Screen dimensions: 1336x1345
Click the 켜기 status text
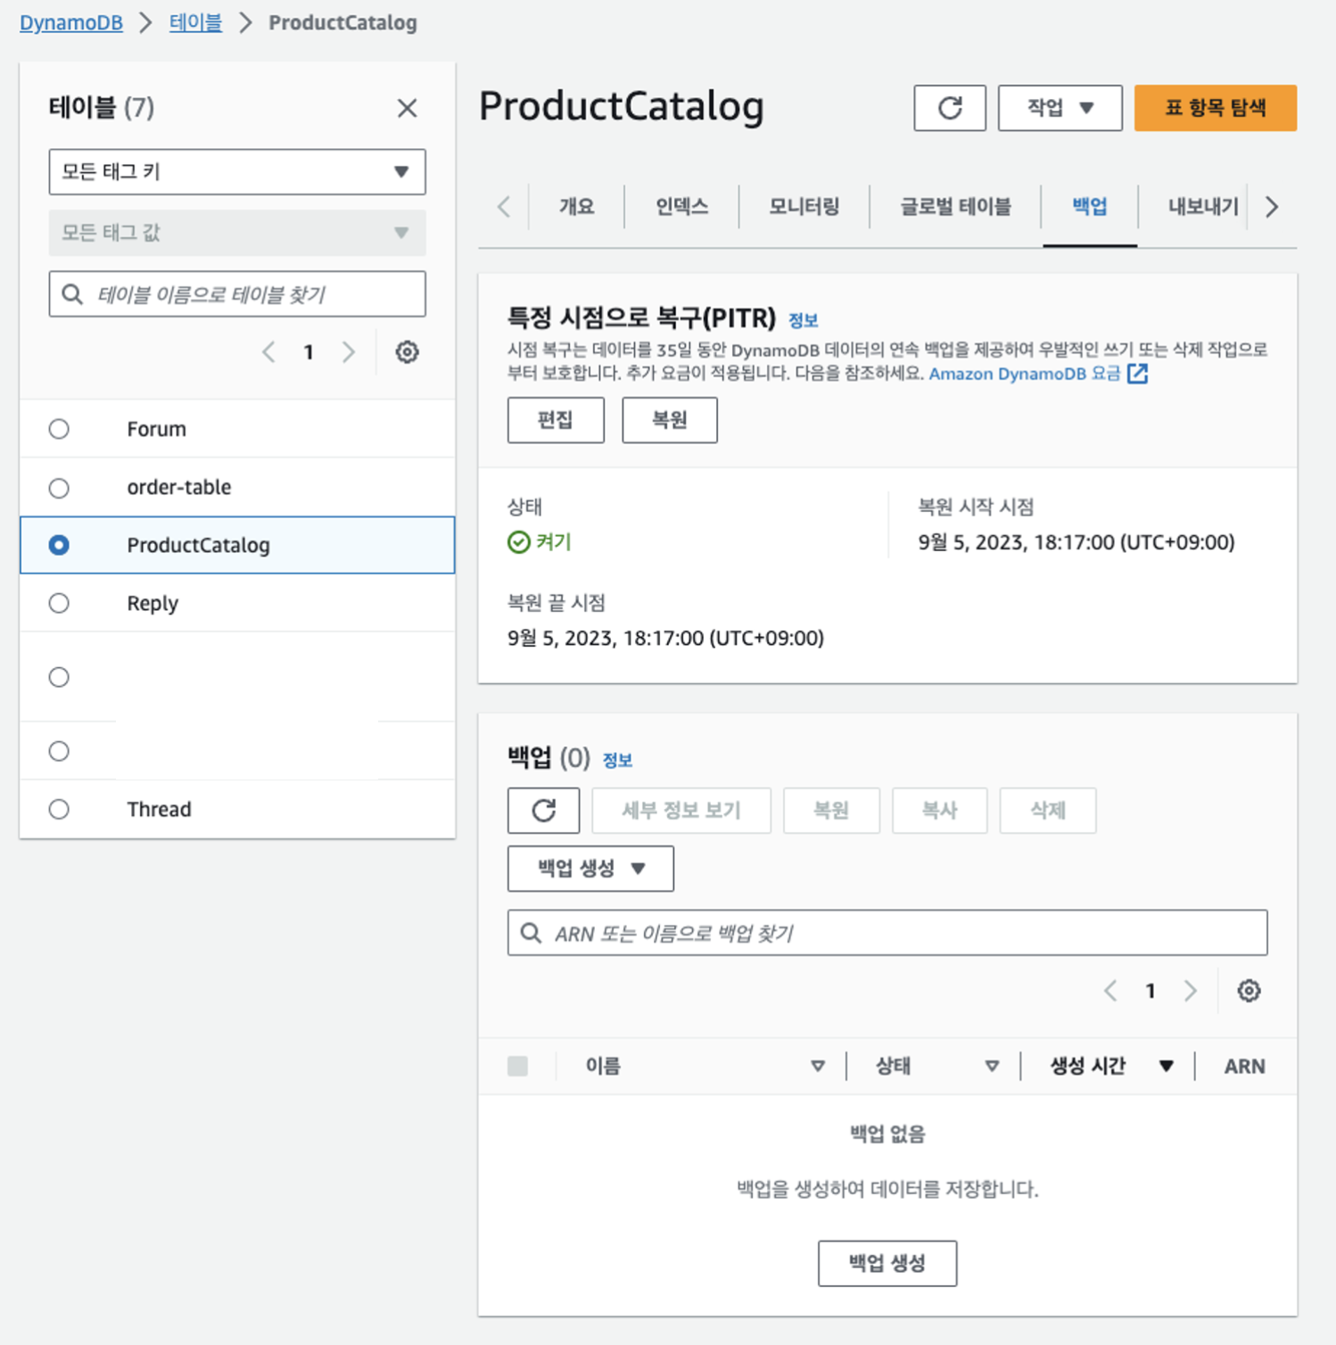tap(553, 542)
